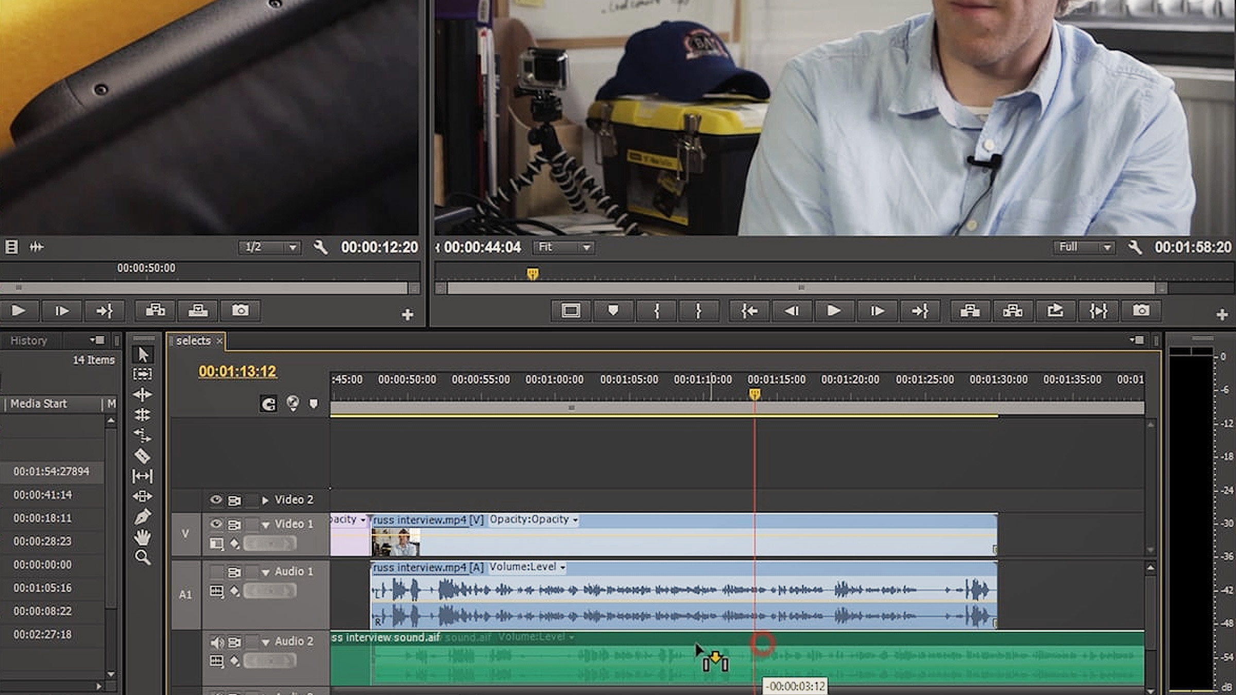The width and height of the screenshot is (1236, 695).
Task: Switch to the History panel tab
Action: tap(29, 340)
